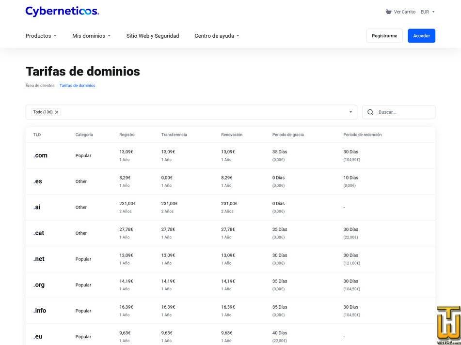461x345 pixels.
Task: Go to Área de clientes breadcrumb
Action: point(40,85)
